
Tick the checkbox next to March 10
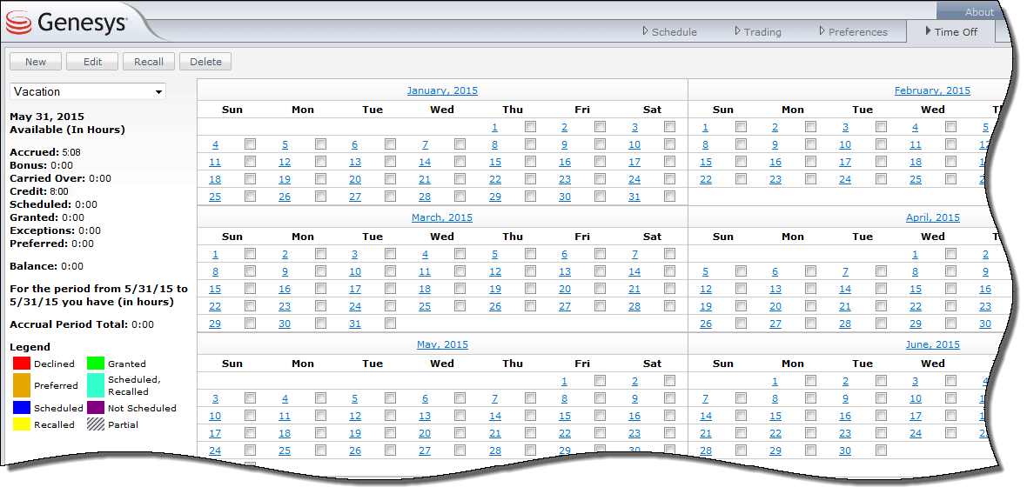pos(391,271)
